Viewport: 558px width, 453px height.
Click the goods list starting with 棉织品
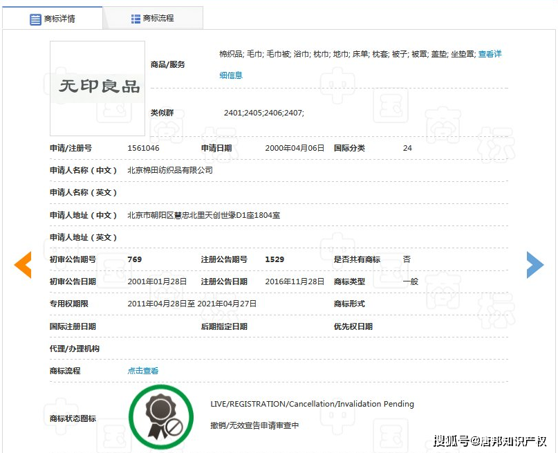tap(347, 54)
